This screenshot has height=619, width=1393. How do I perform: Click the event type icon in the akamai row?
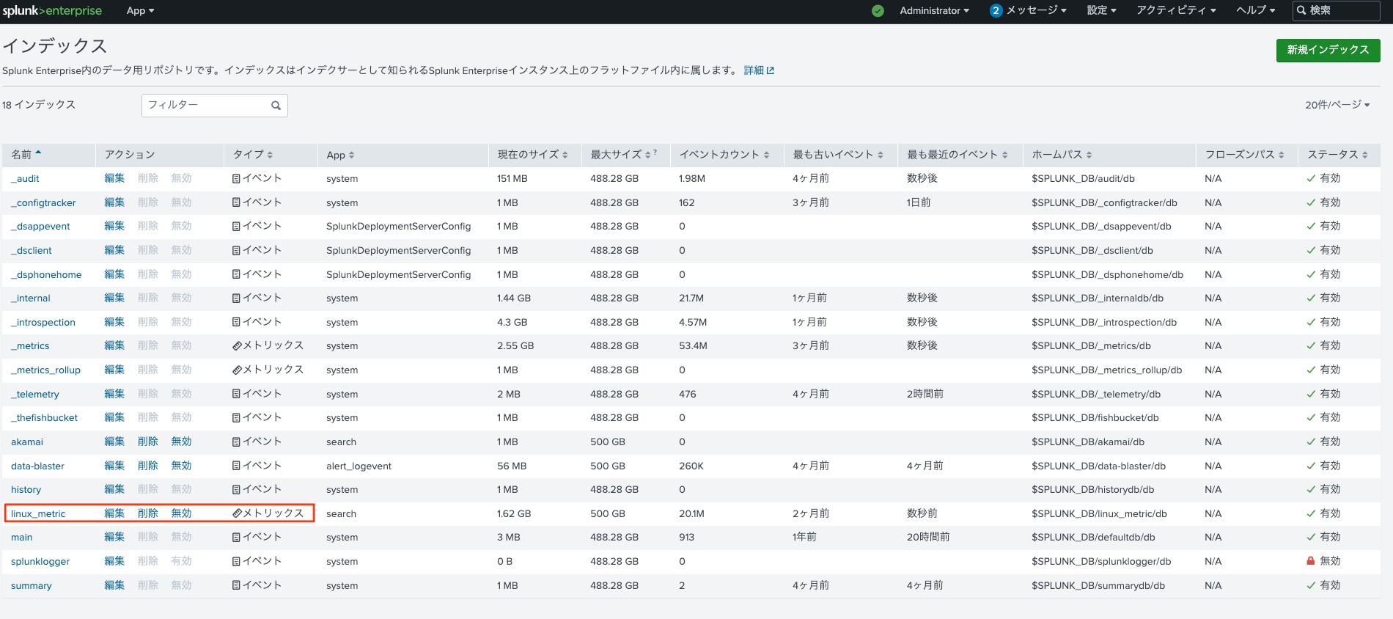(236, 442)
